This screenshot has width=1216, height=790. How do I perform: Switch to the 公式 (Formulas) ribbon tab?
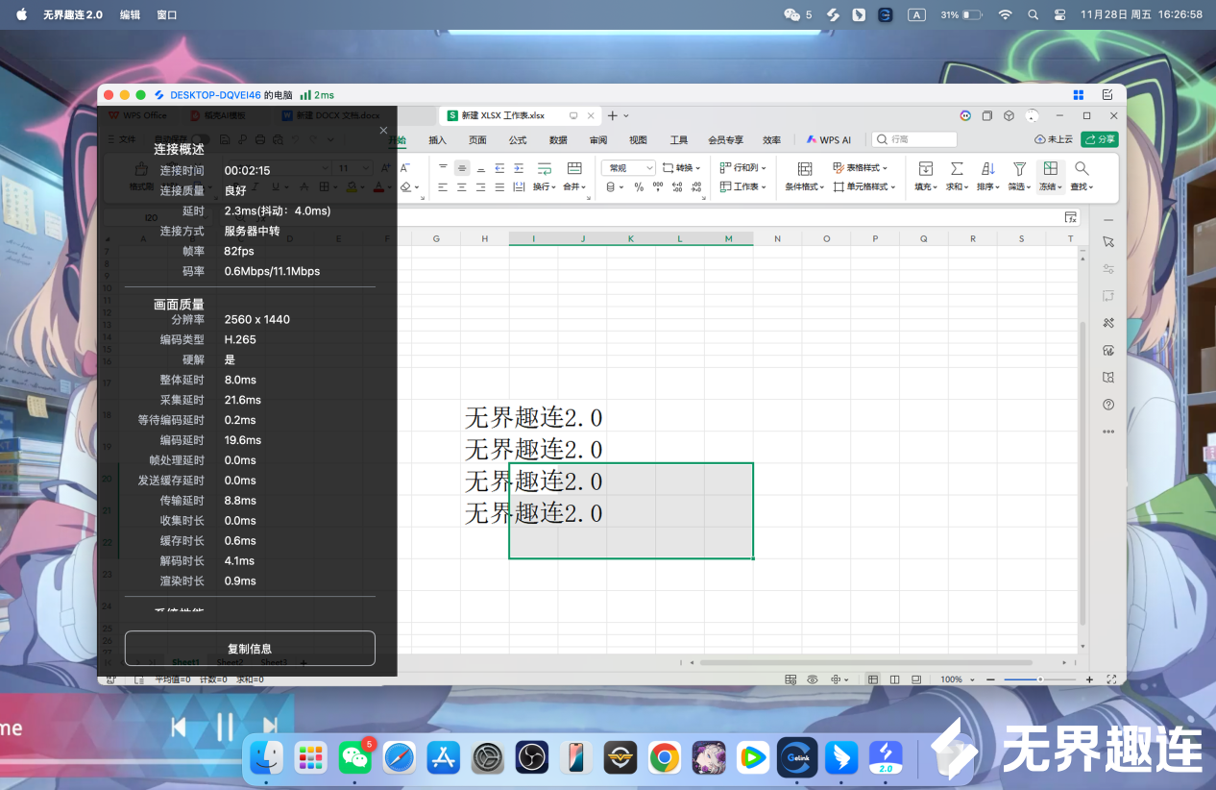(518, 140)
